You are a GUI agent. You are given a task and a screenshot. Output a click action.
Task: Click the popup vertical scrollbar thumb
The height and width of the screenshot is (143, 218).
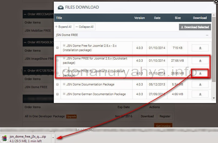point(214,49)
